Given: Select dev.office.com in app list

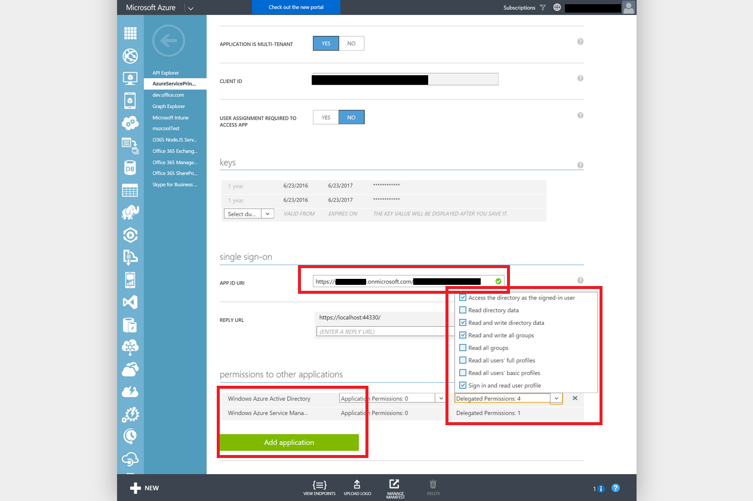Looking at the screenshot, I should pyautogui.click(x=168, y=95).
